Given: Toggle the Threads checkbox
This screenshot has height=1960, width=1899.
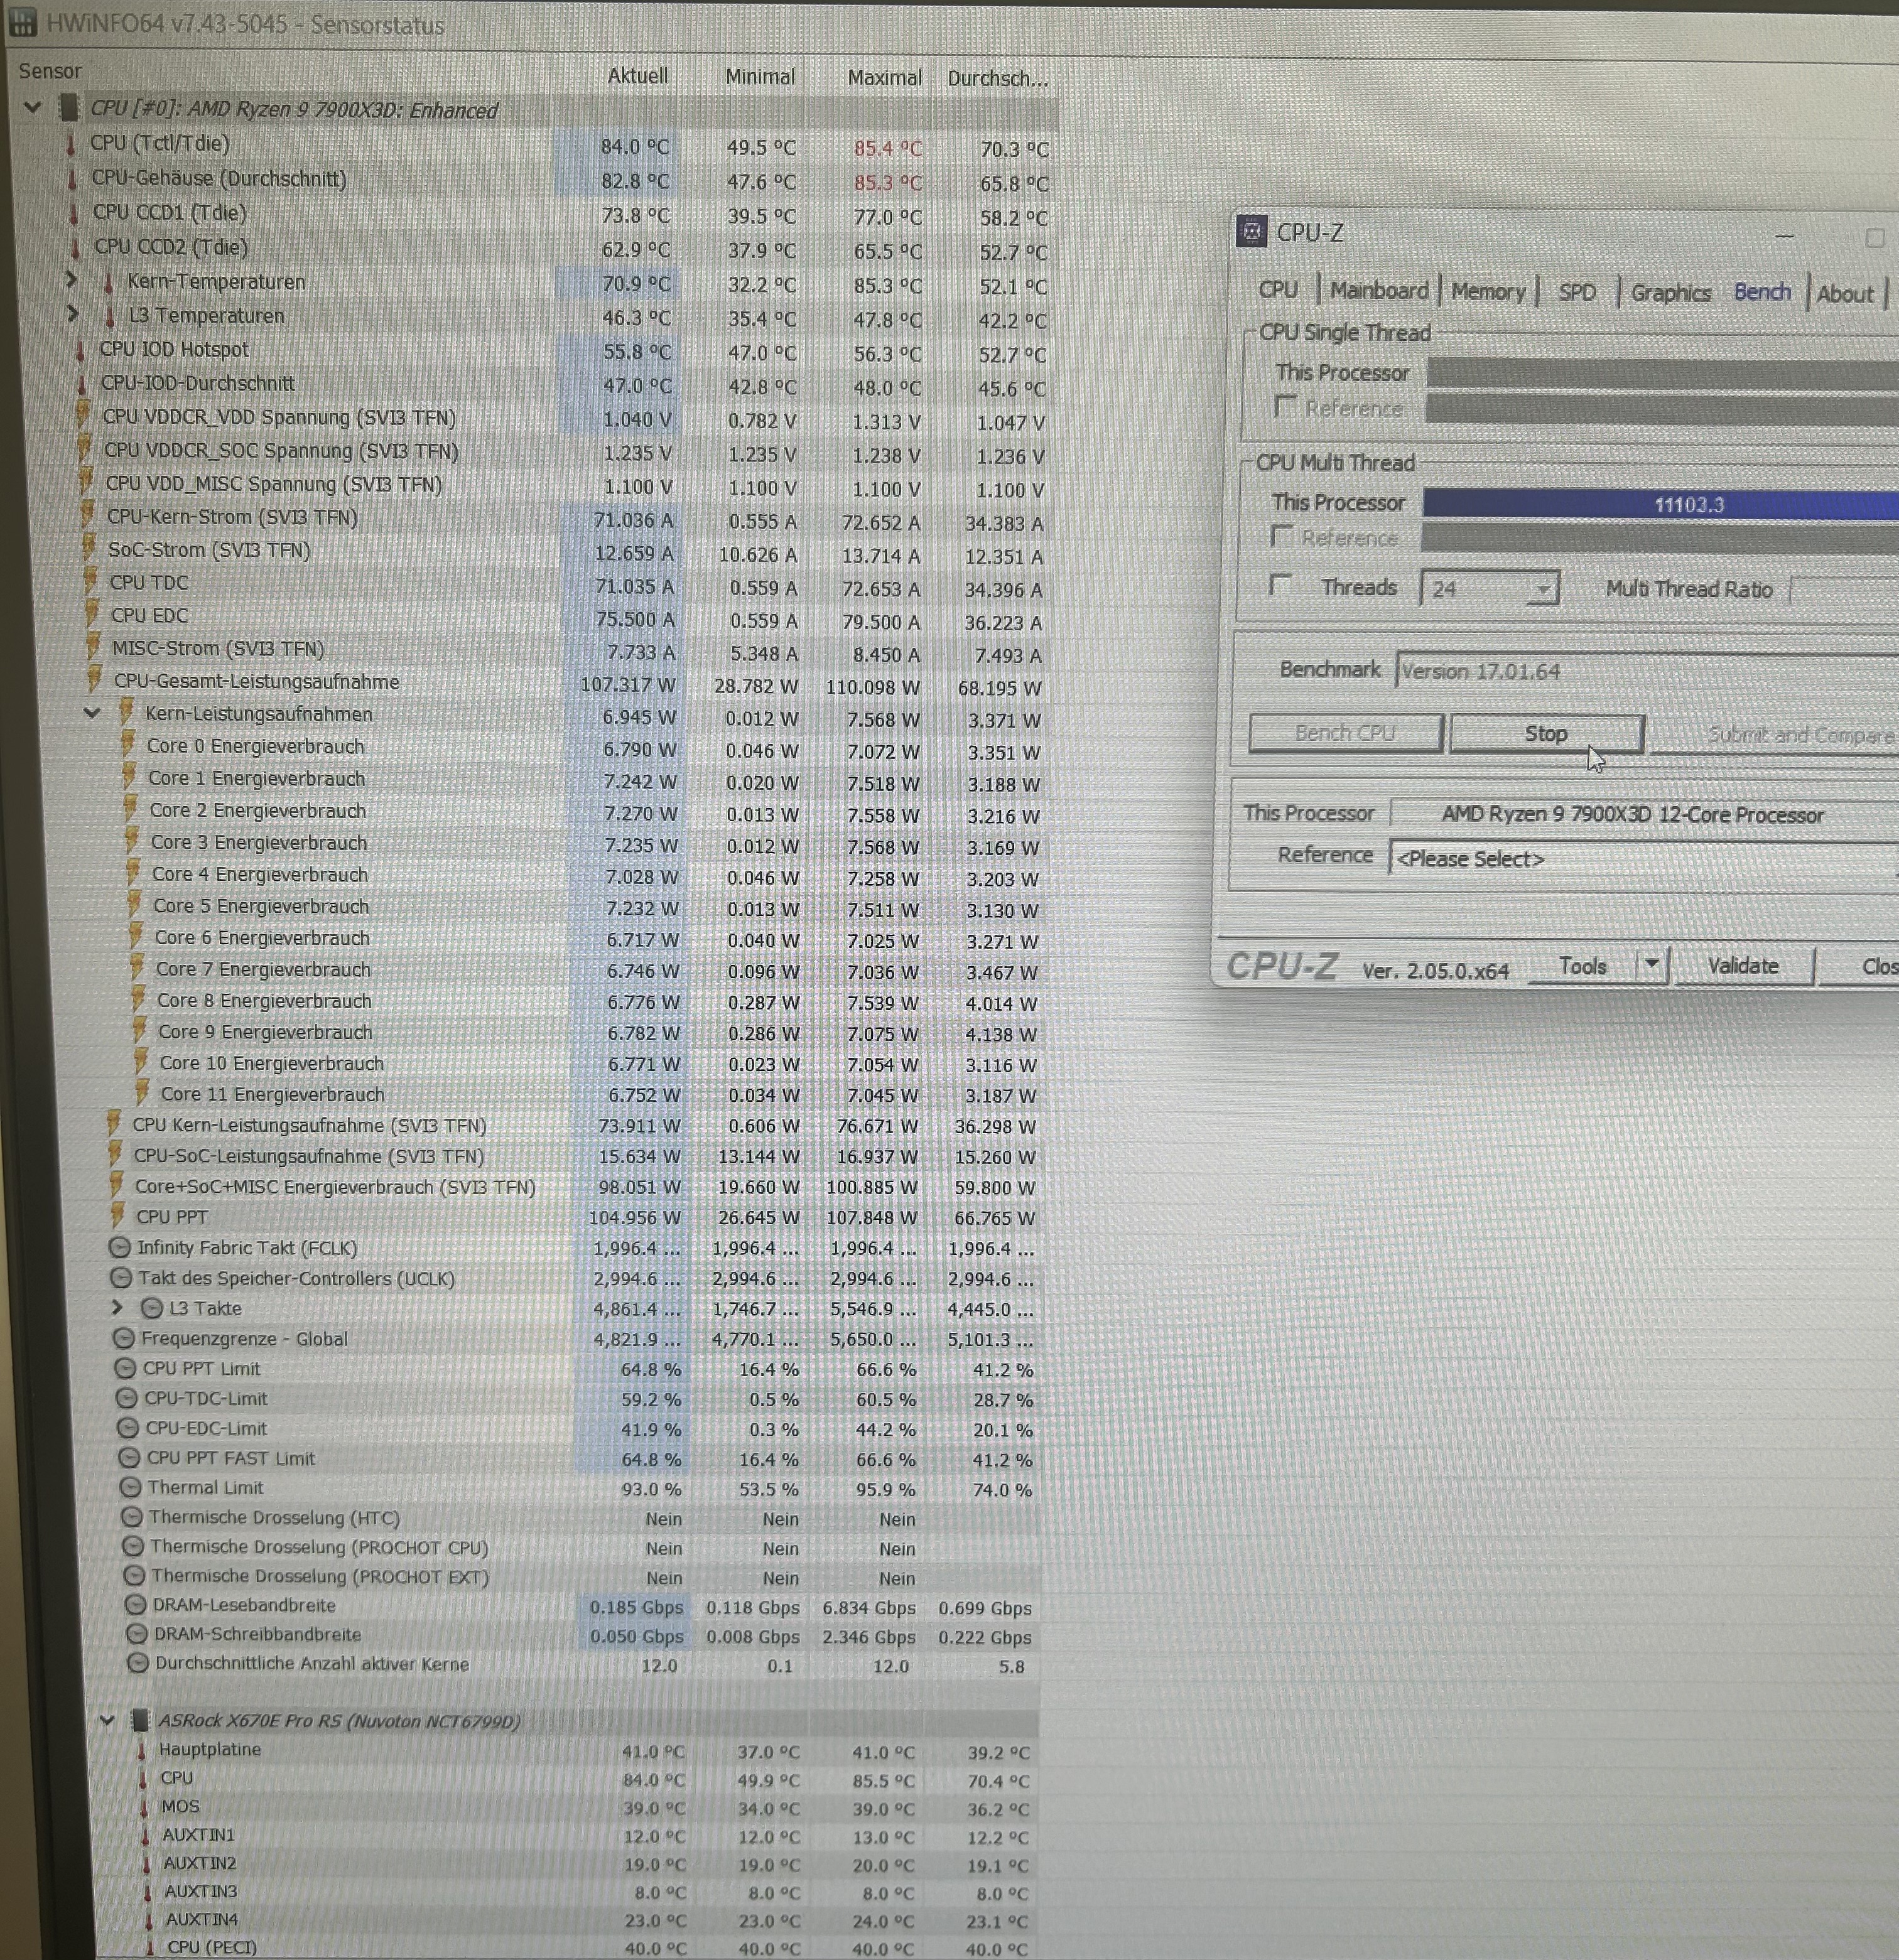Looking at the screenshot, I should (x=1280, y=585).
